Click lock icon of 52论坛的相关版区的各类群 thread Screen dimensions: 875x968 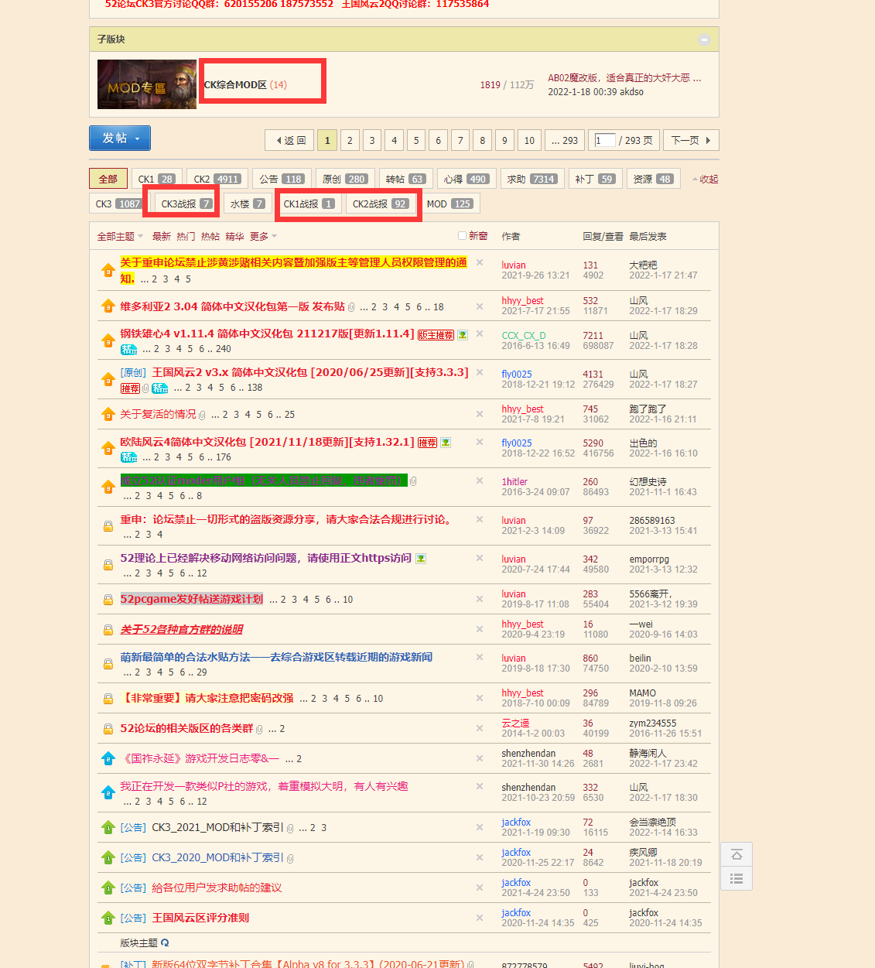pyautogui.click(x=108, y=729)
